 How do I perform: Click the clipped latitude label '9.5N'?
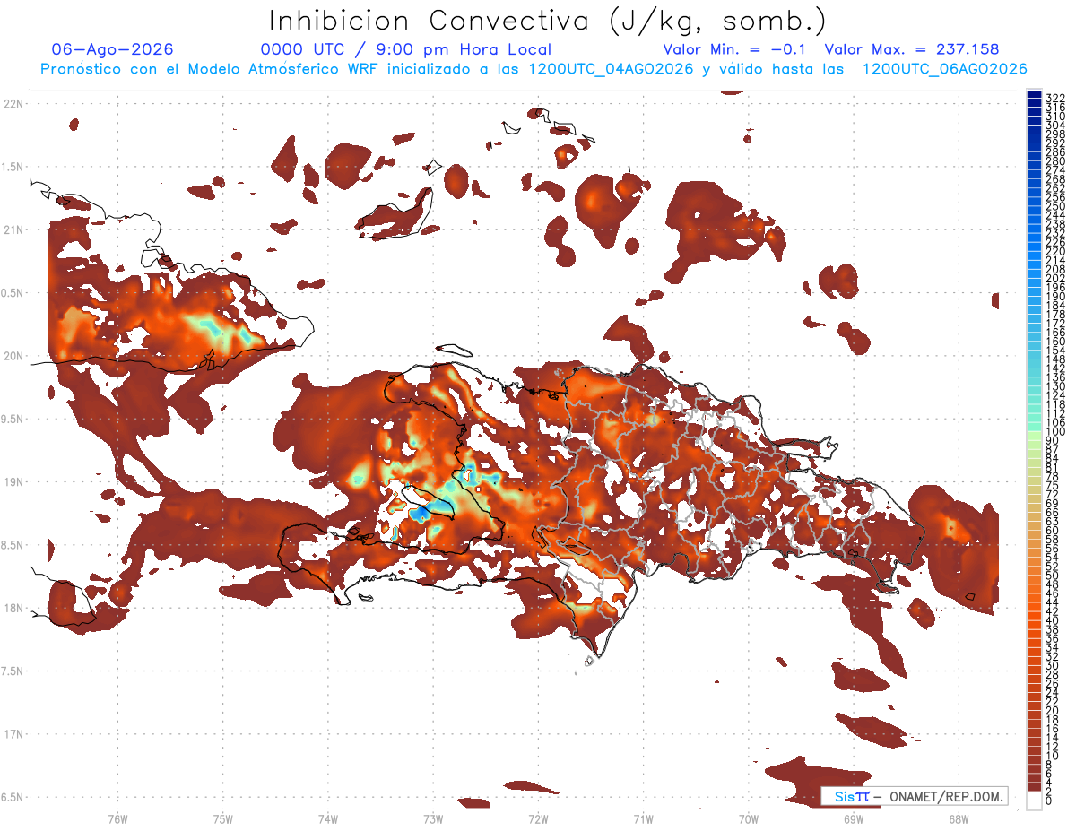tap(12, 420)
